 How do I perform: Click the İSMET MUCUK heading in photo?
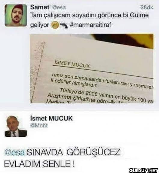tap(72, 64)
